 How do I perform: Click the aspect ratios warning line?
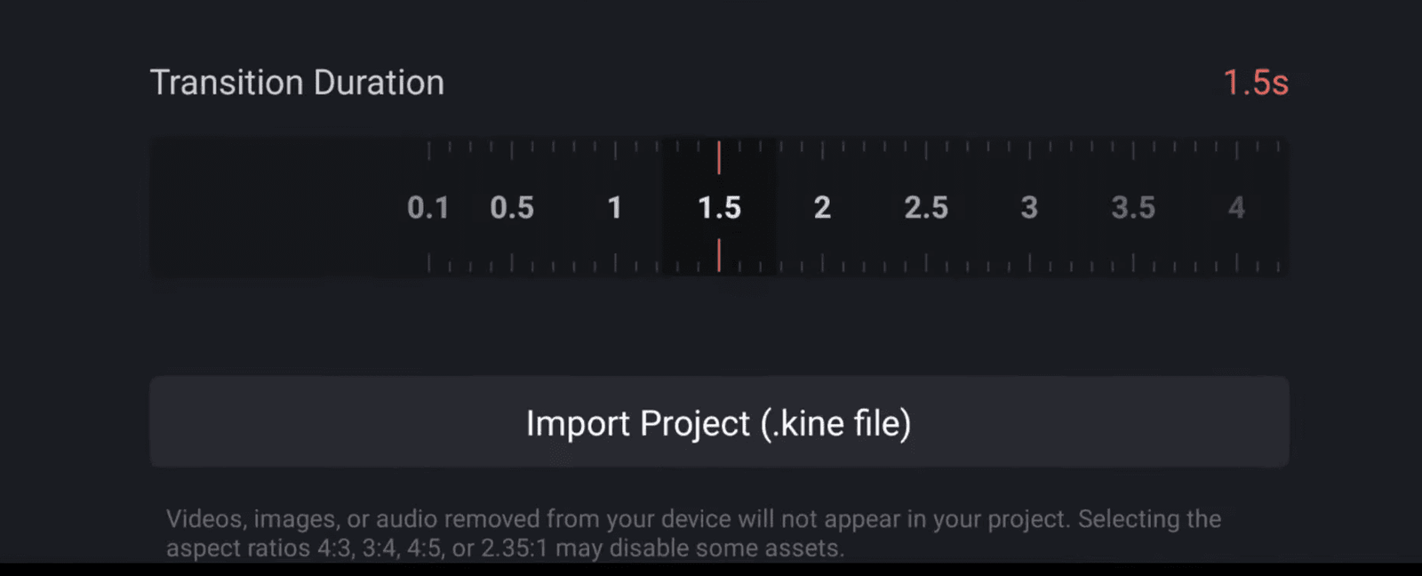[x=505, y=548]
